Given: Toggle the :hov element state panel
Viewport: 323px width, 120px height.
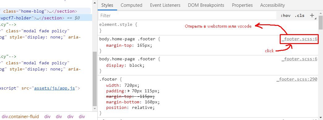Looking at the screenshot, I should [x=285, y=16].
